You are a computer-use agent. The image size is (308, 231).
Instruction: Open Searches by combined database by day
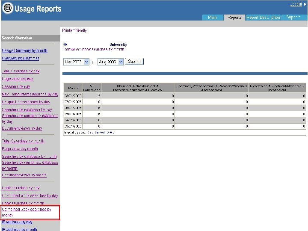tap(30, 118)
